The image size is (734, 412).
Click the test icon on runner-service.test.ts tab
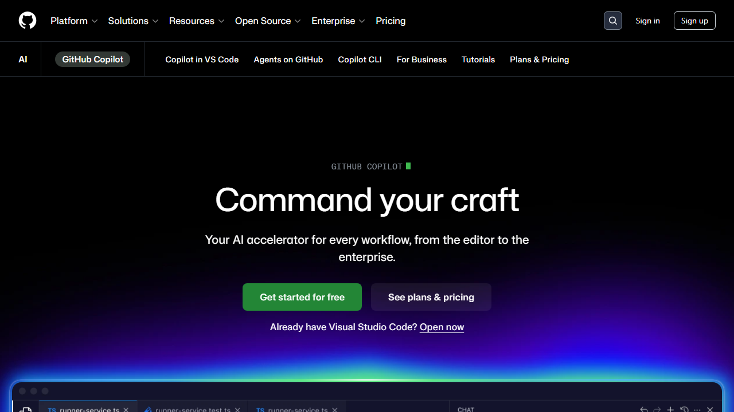(148, 410)
